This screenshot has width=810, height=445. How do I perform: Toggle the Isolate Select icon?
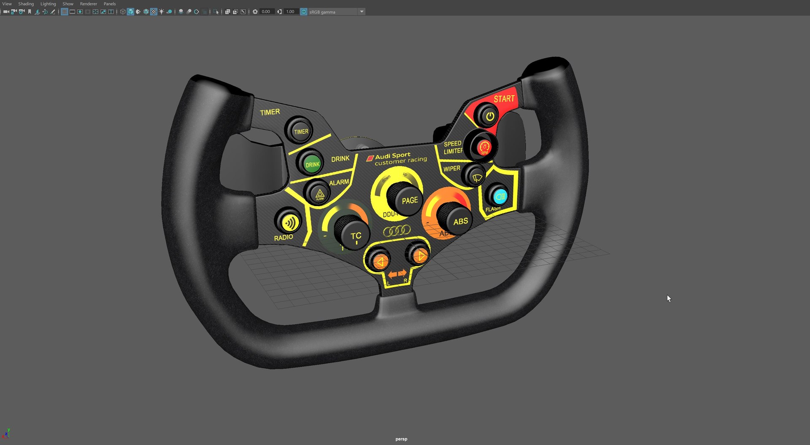[x=216, y=12]
